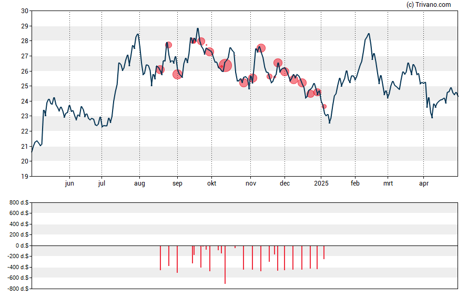
Task: Click the 19 price axis label
Action: click(25, 177)
